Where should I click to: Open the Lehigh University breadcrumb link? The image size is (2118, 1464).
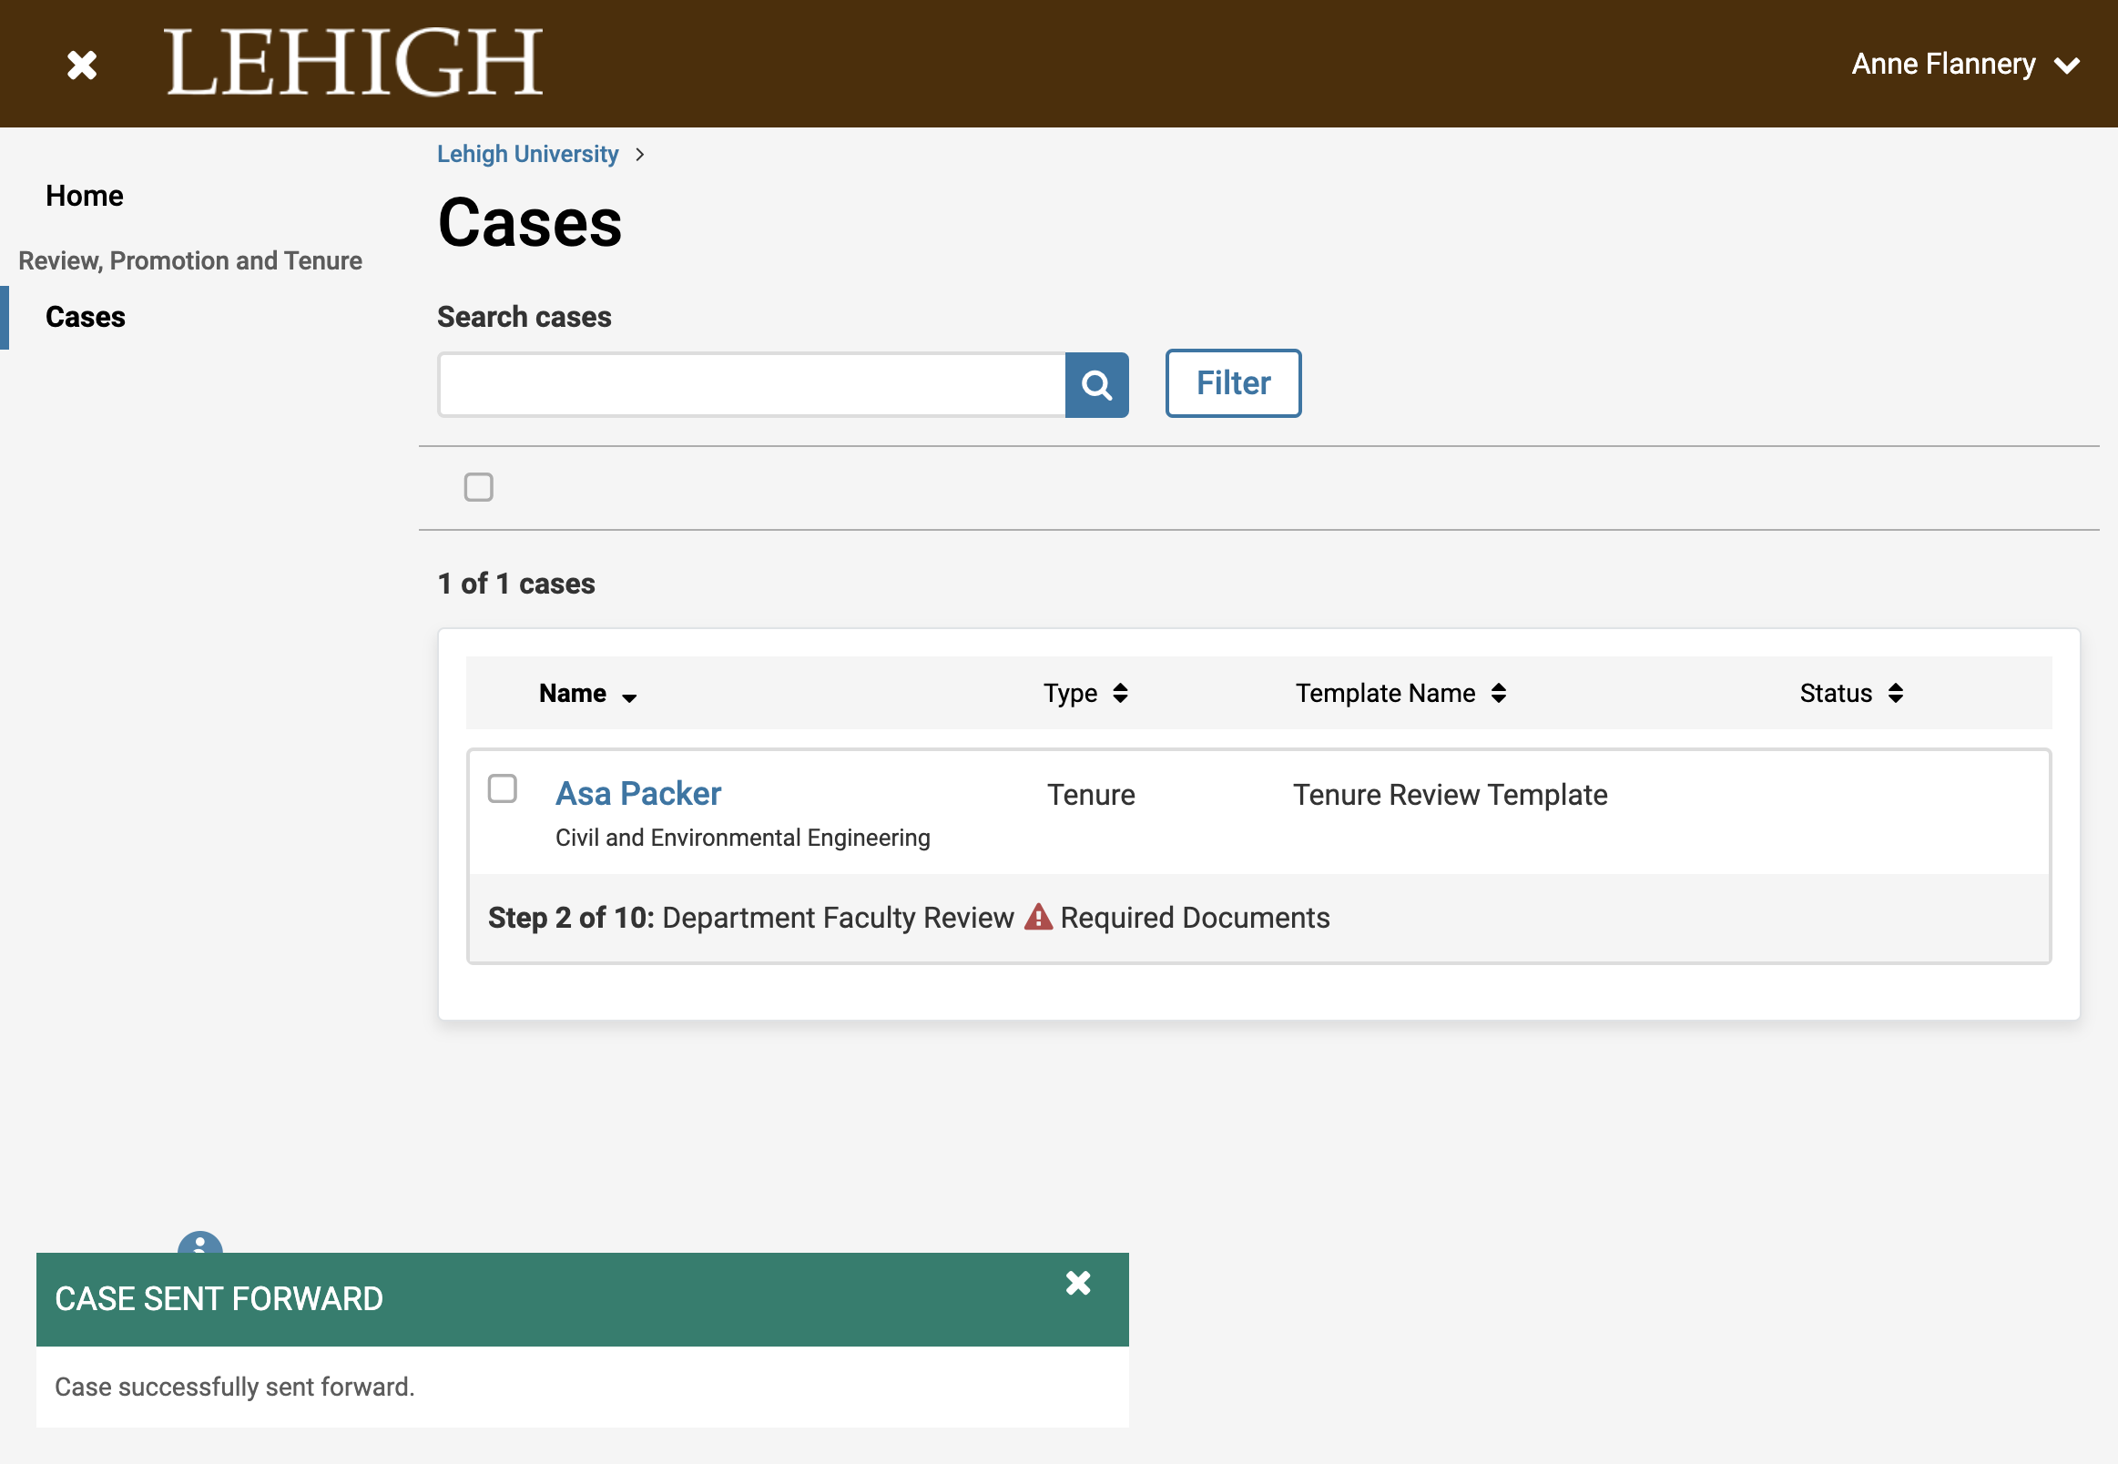[x=527, y=154]
